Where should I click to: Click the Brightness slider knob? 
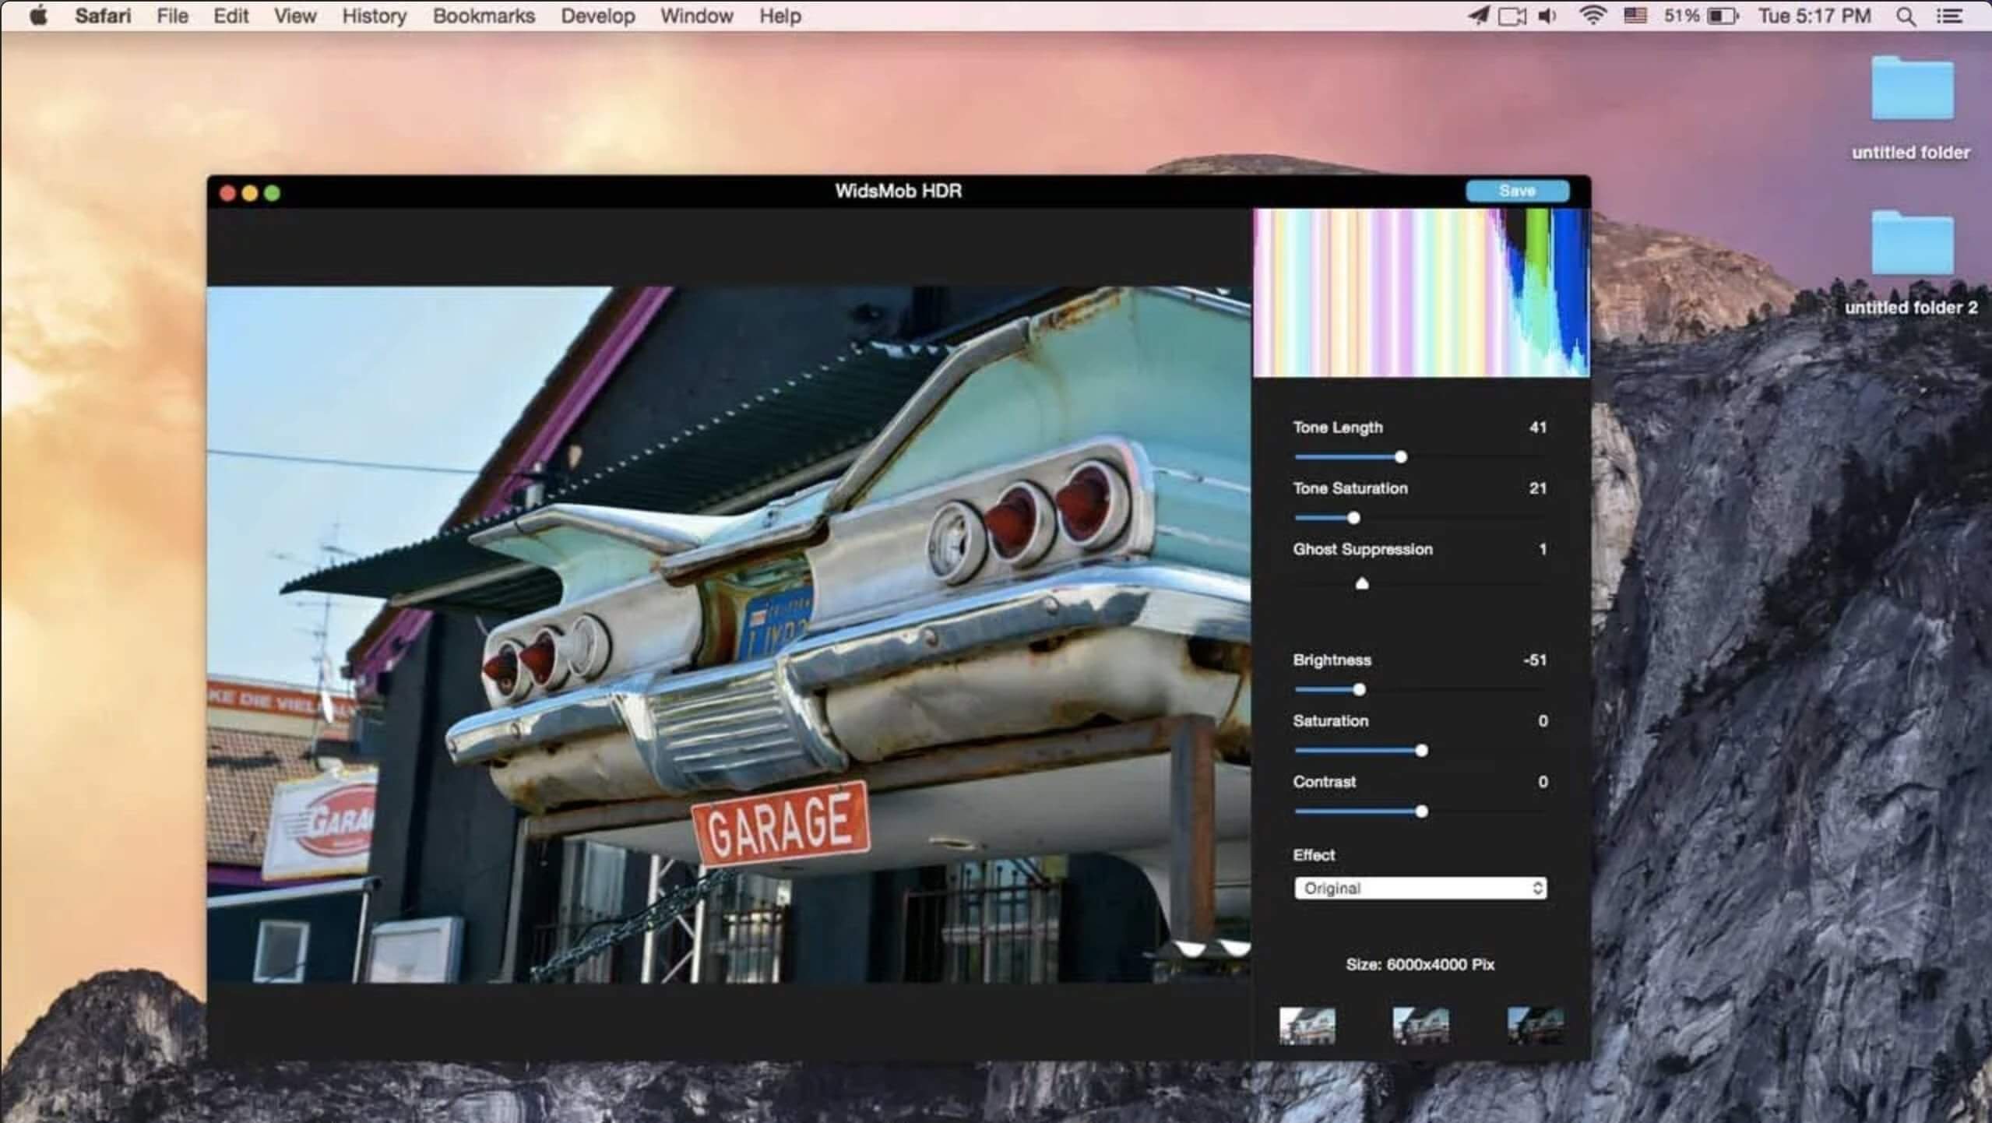[x=1359, y=689]
